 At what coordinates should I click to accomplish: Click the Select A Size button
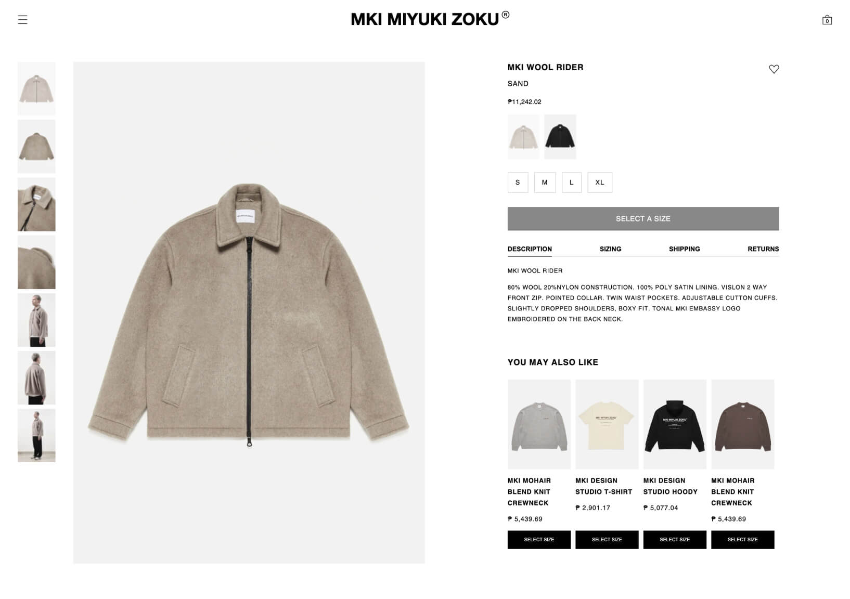(x=643, y=219)
